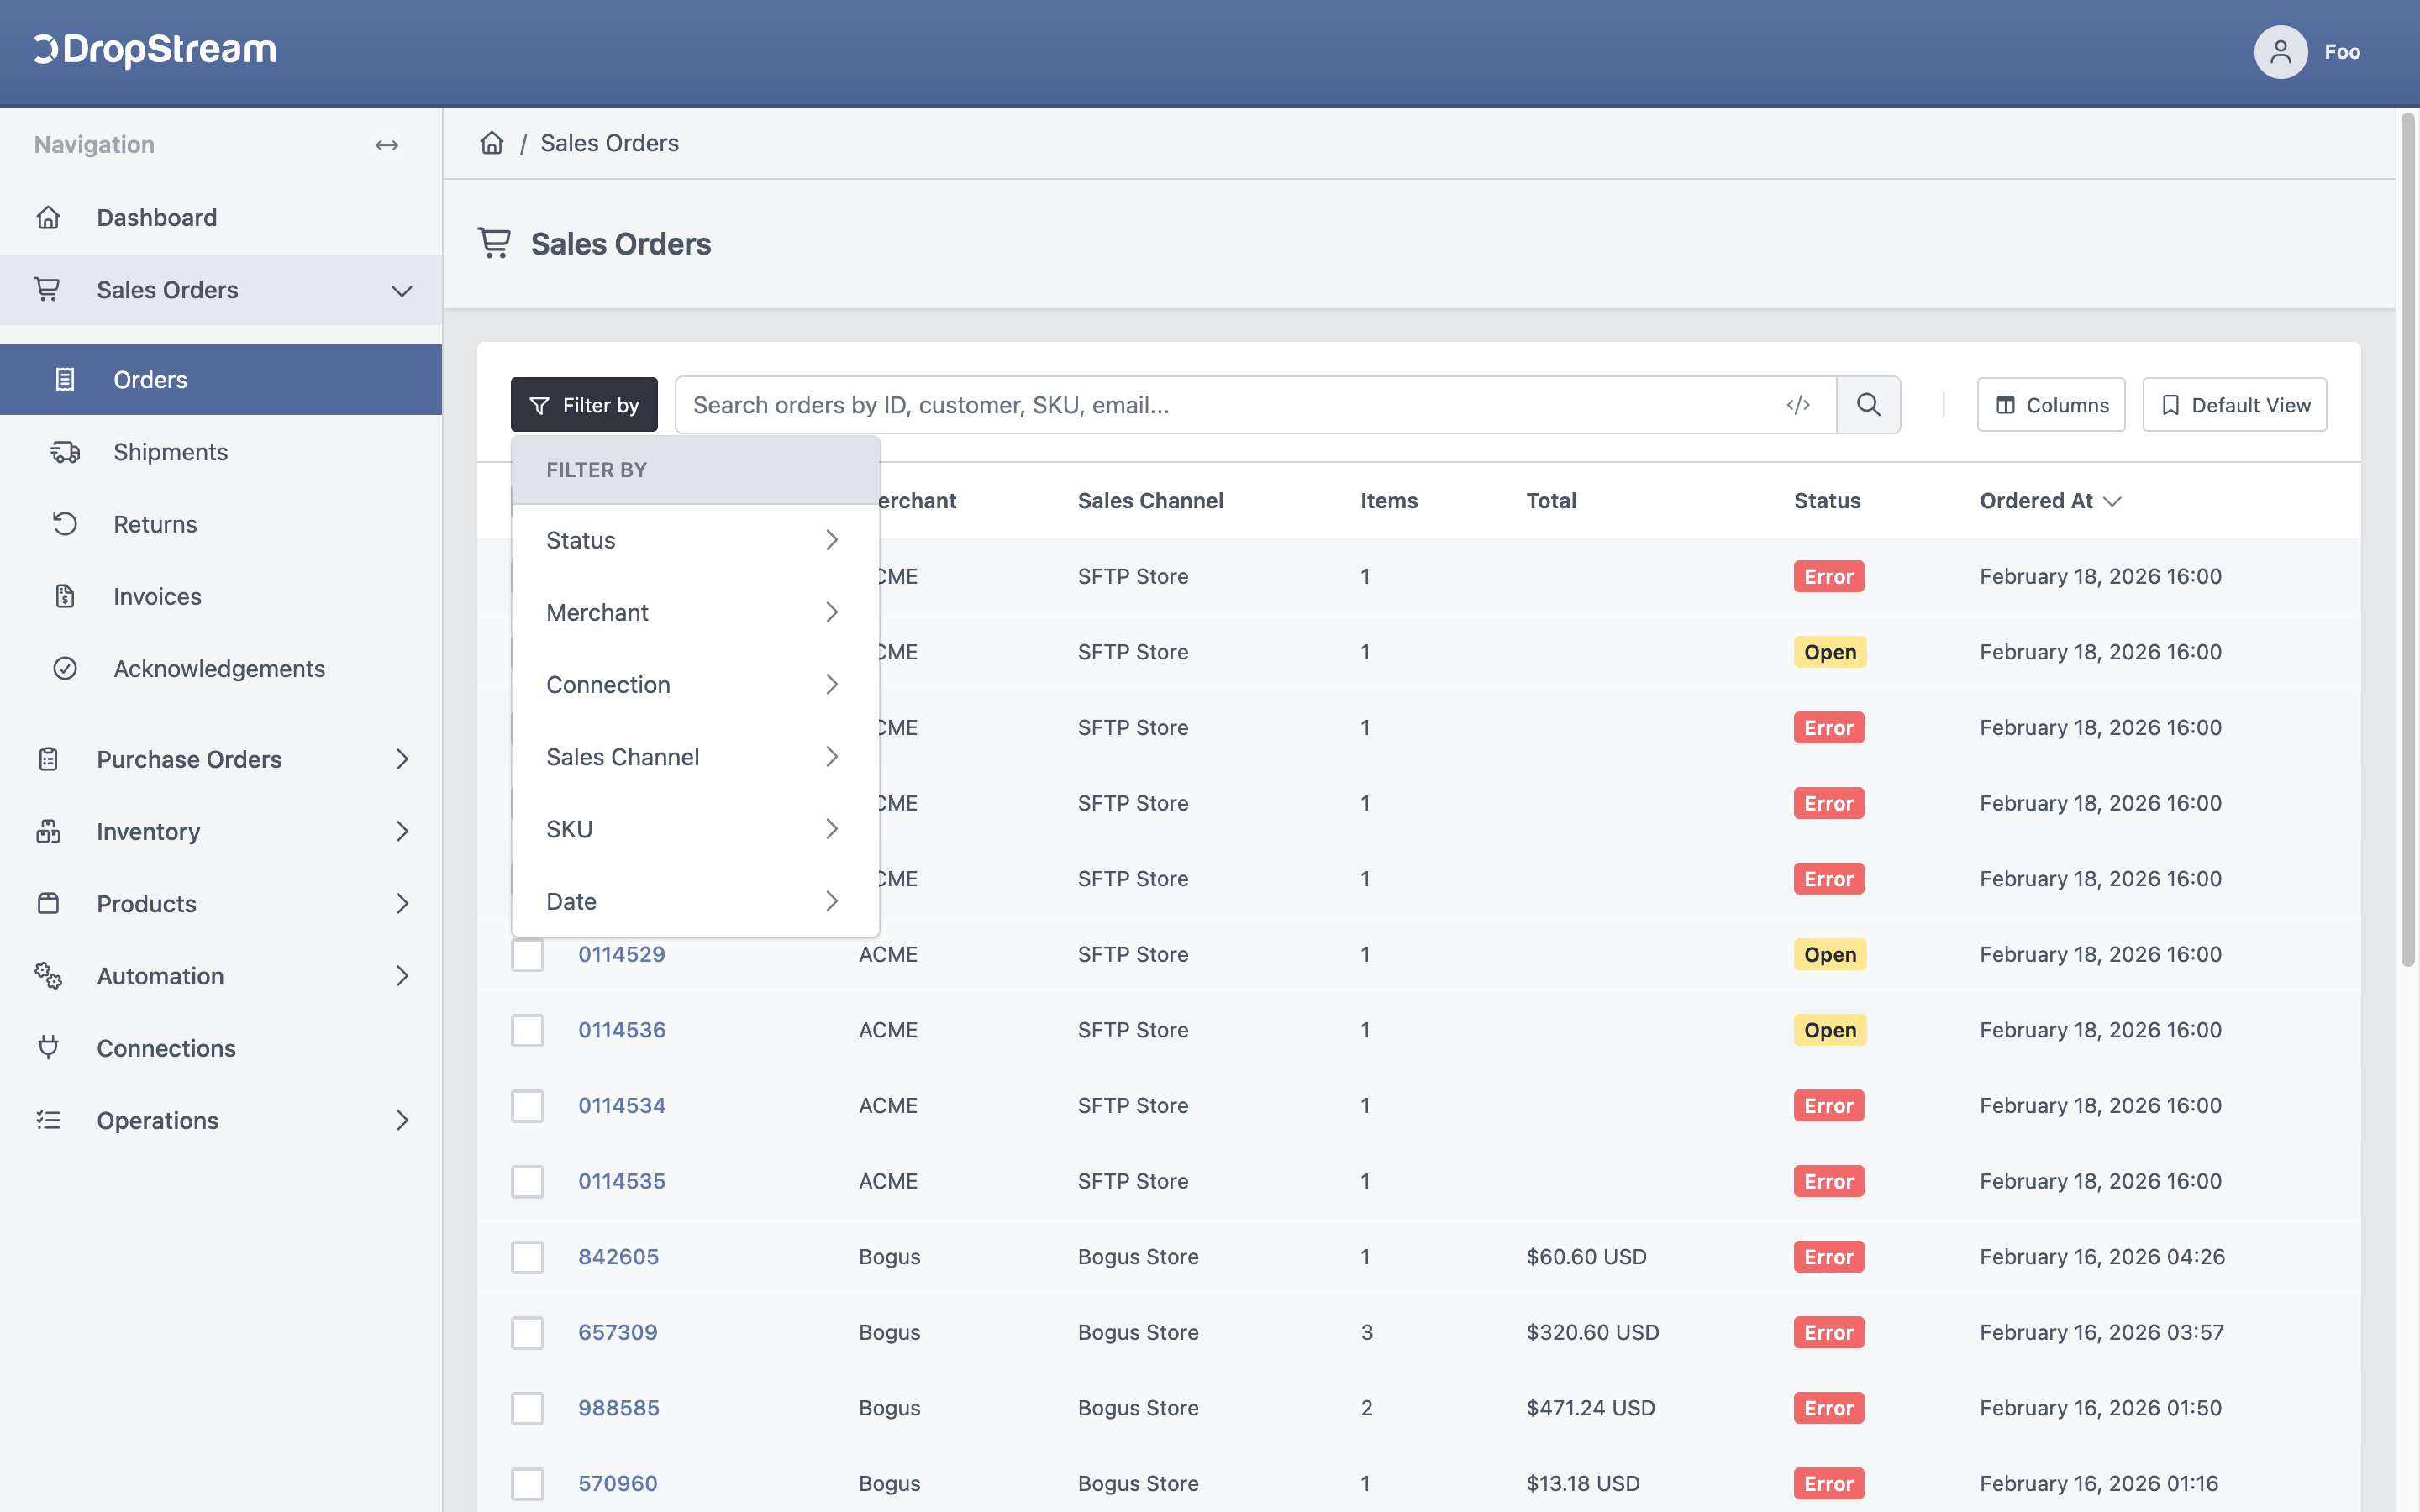Open Shipments via truck icon
The image size is (2420, 1512).
coord(65,452)
